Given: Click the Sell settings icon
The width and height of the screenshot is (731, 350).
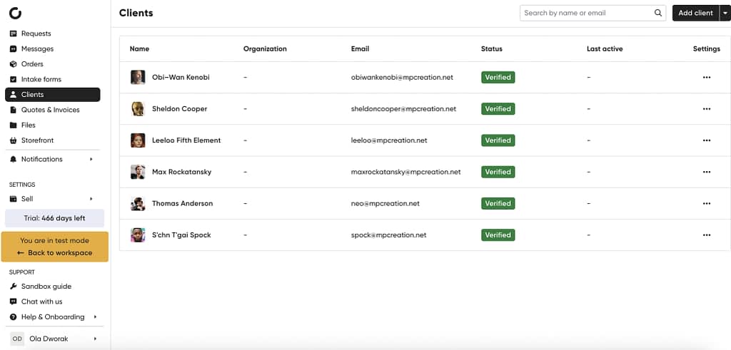Looking at the screenshot, I should (13, 199).
